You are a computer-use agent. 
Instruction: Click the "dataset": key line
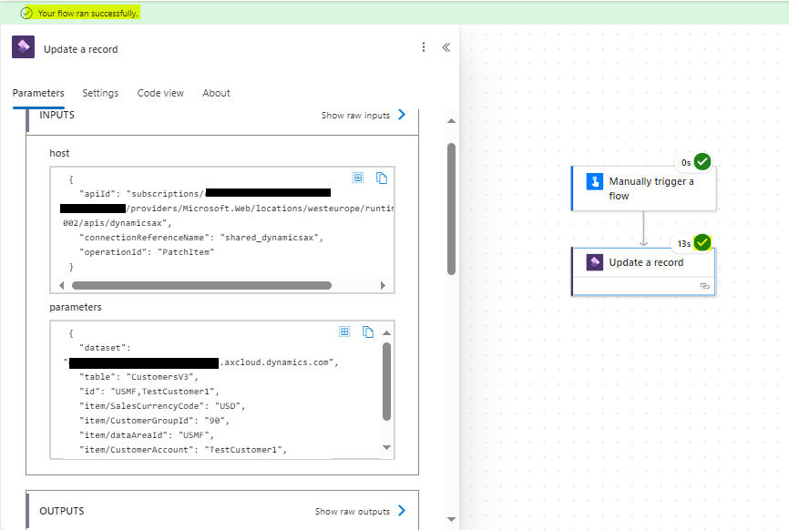[x=105, y=348]
